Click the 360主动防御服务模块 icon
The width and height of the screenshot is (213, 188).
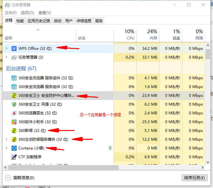click(14, 139)
